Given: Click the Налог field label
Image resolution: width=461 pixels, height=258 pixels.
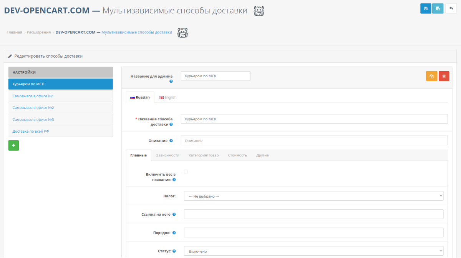Looking at the screenshot, I should [169, 196].
